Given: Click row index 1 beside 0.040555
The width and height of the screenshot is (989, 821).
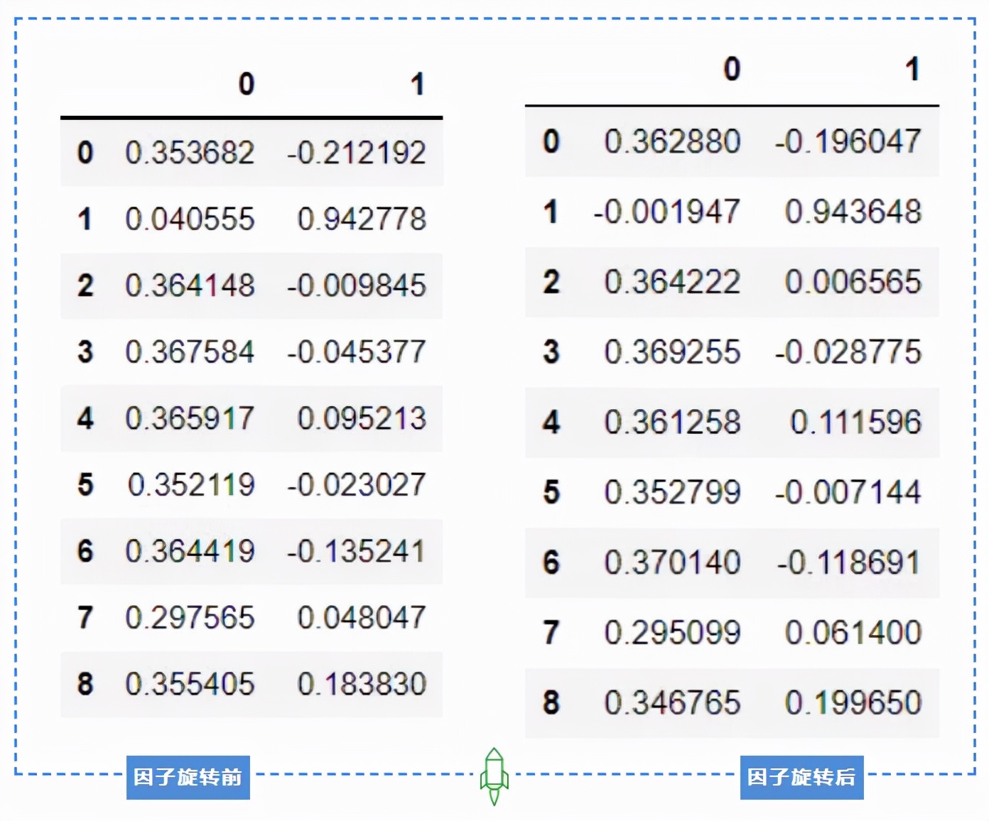Looking at the screenshot, I should pyautogui.click(x=85, y=219).
